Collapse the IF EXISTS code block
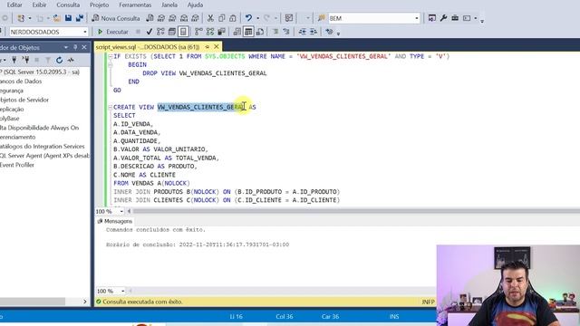 coord(111,56)
